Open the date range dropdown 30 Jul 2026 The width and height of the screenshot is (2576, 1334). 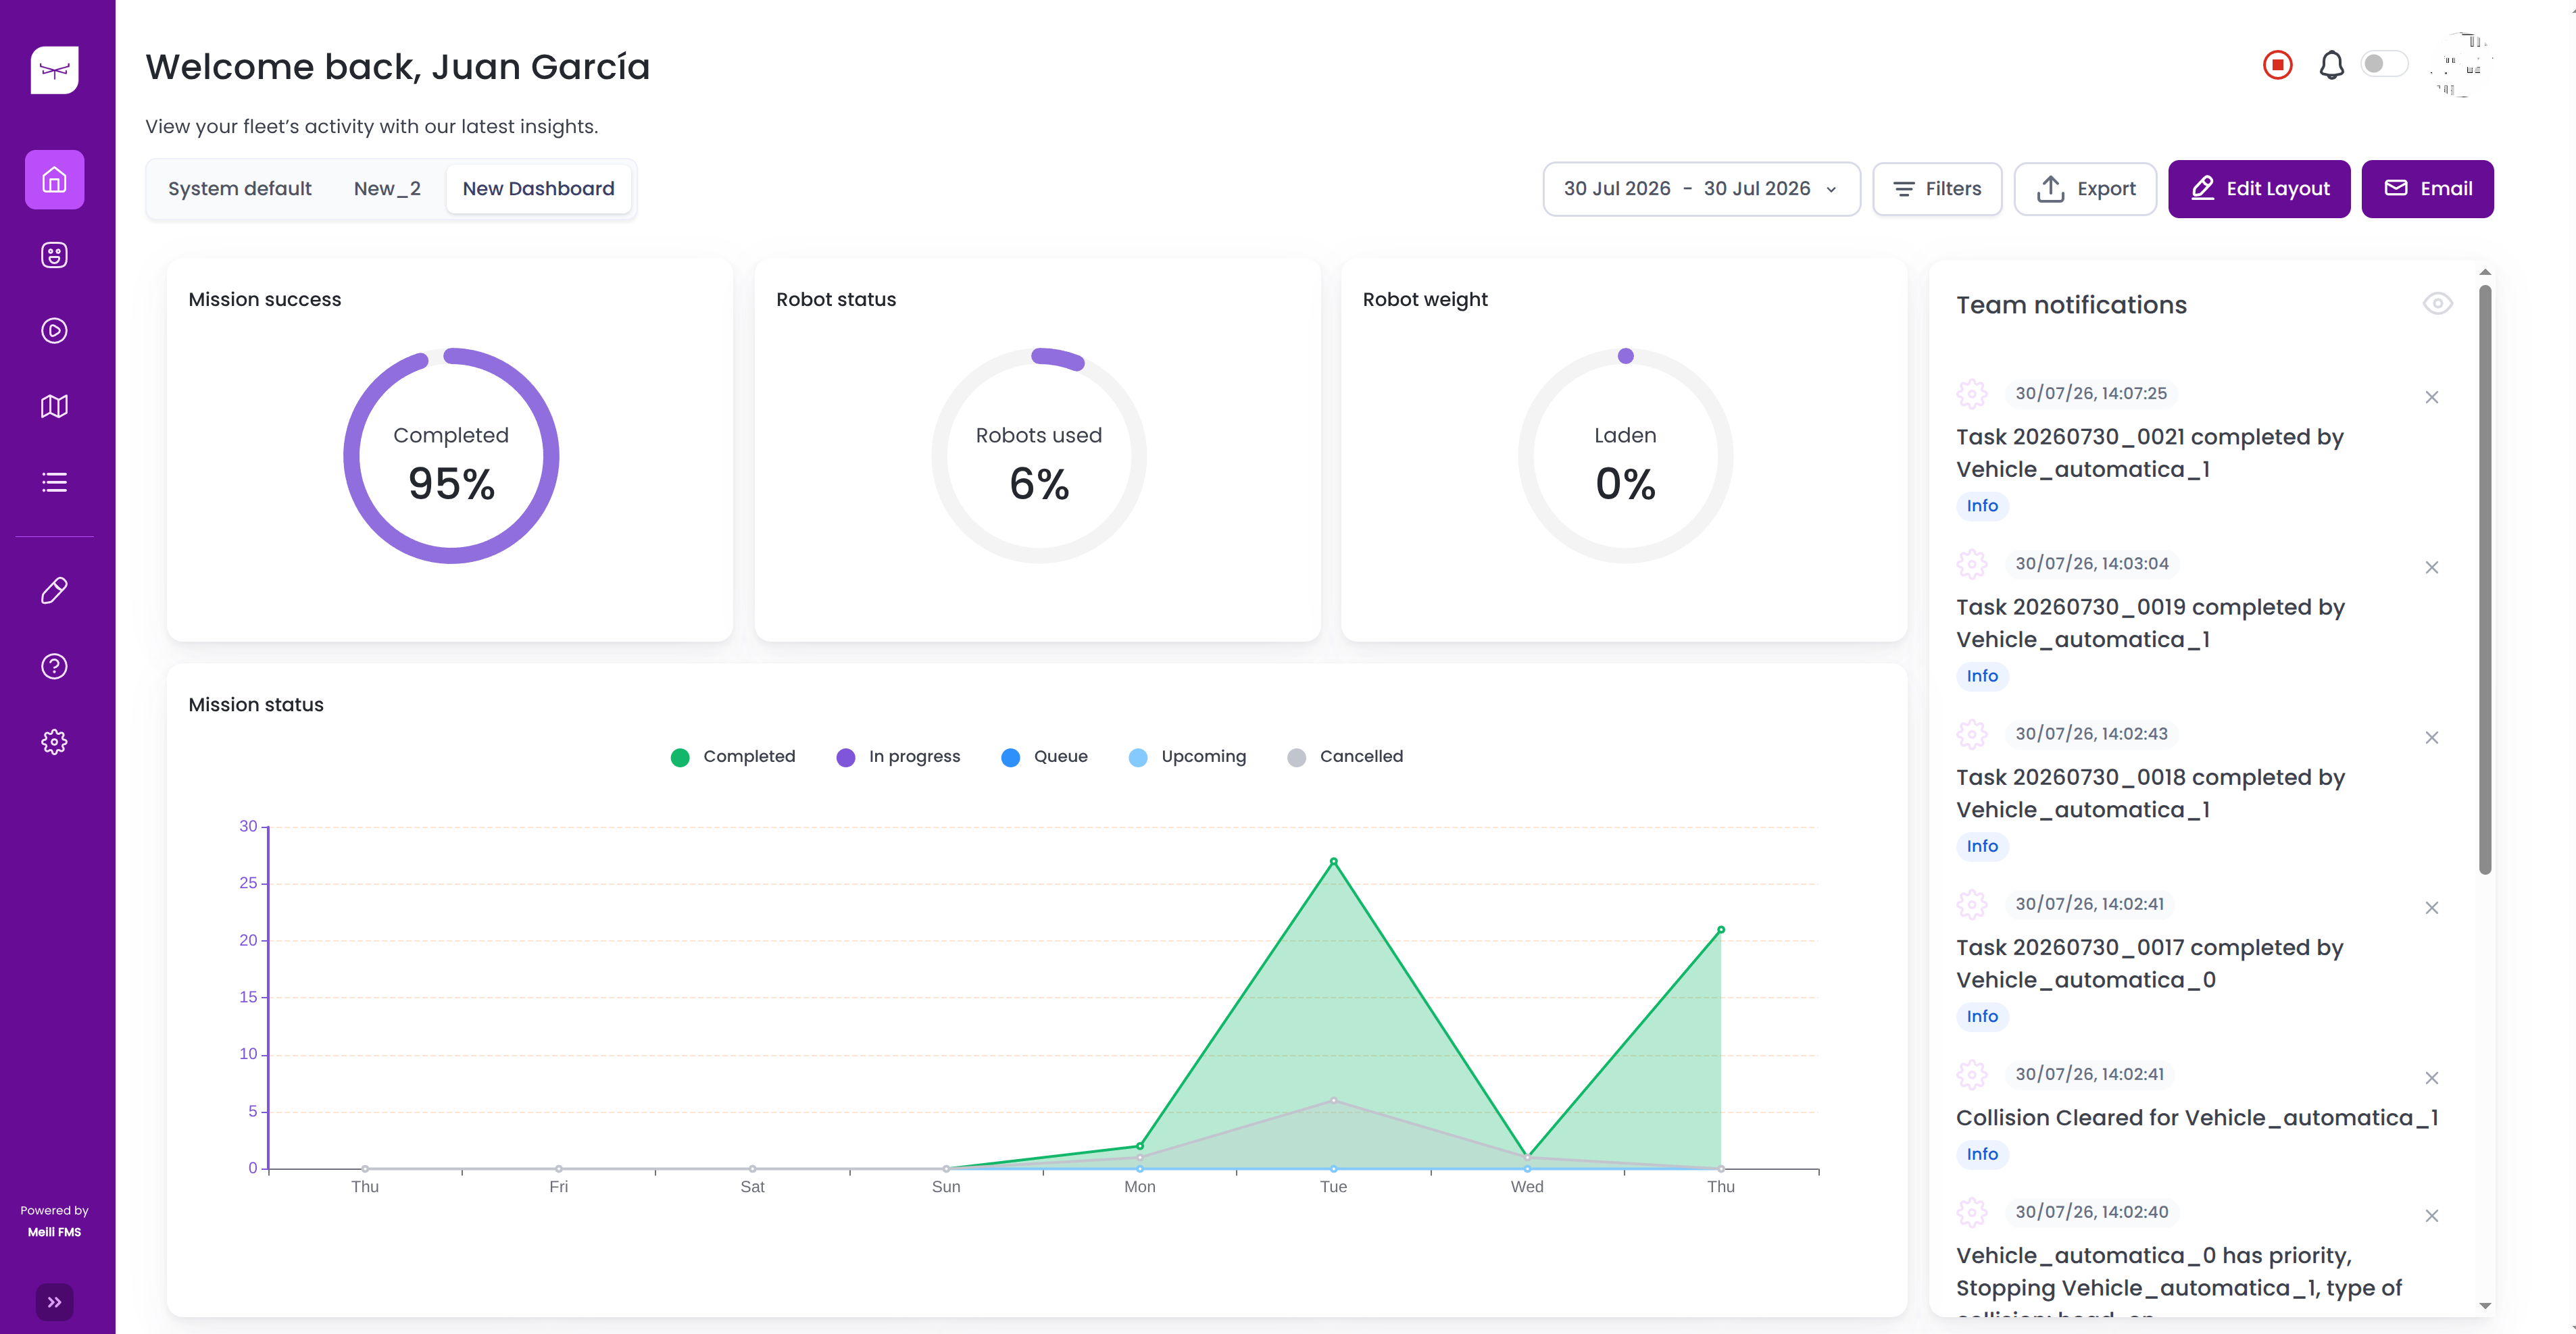tap(1701, 189)
